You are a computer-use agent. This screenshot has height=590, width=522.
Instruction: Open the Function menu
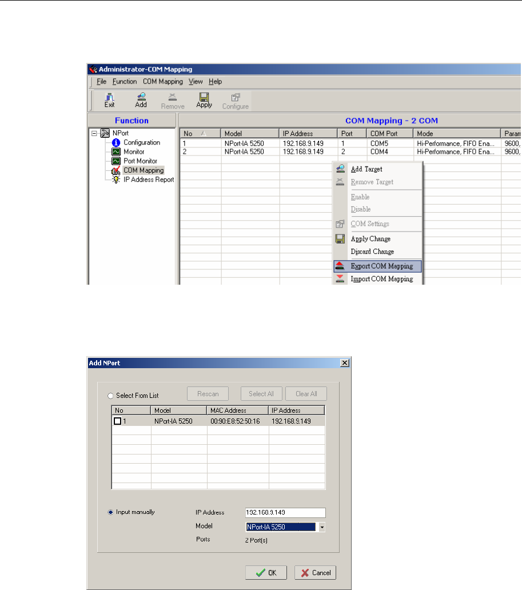pyautogui.click(x=125, y=82)
